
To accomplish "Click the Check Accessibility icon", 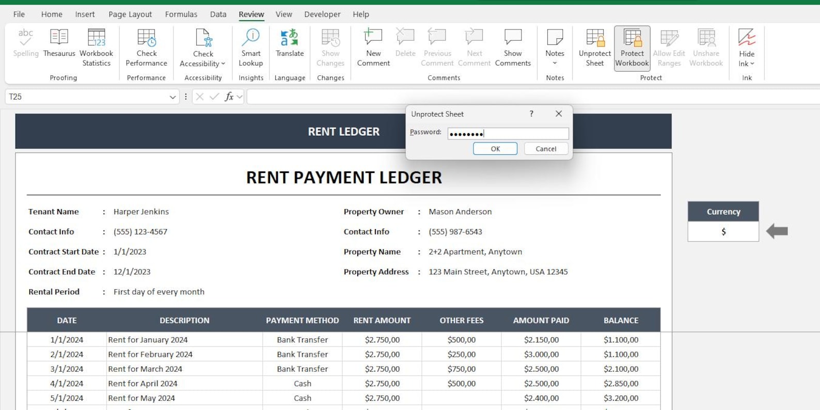I will pos(203,39).
